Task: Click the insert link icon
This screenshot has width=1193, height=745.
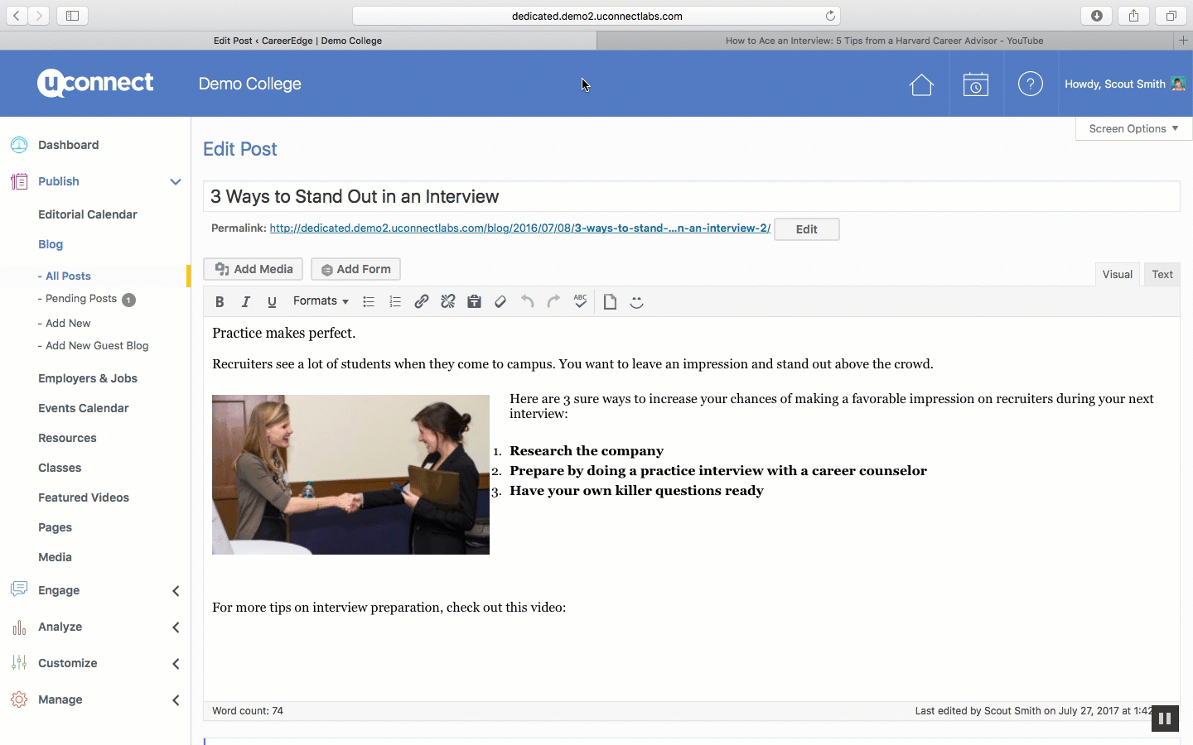Action: 422,302
